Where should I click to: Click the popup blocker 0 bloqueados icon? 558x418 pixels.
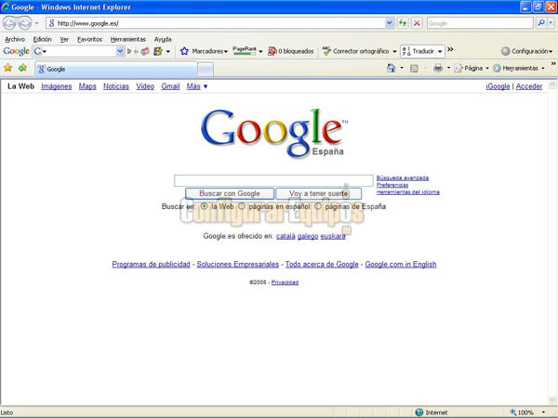click(272, 51)
